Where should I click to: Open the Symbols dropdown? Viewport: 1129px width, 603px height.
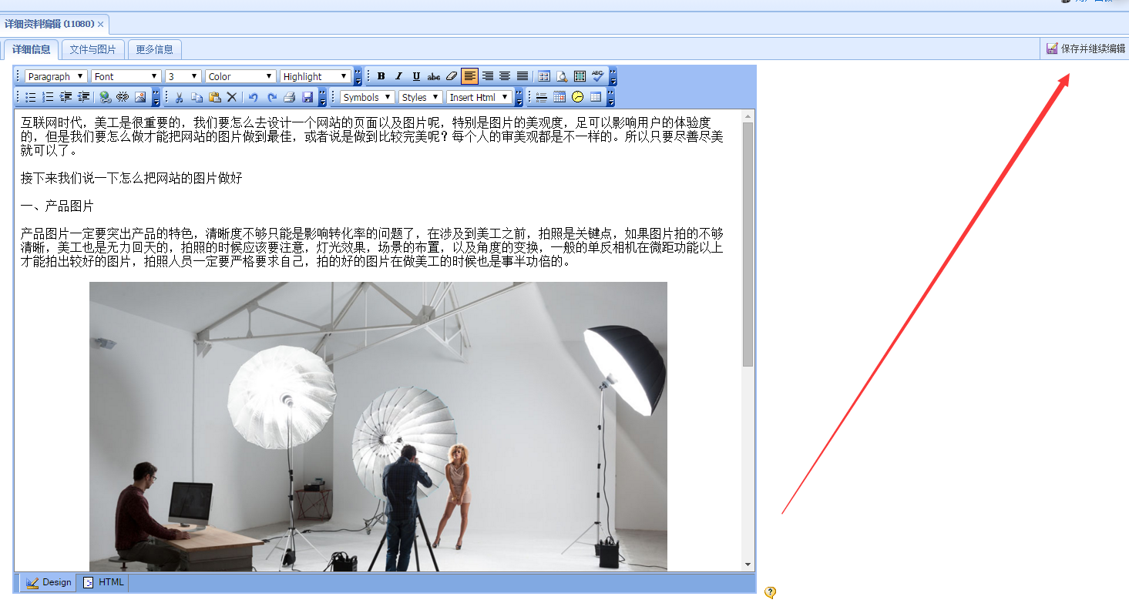click(367, 97)
